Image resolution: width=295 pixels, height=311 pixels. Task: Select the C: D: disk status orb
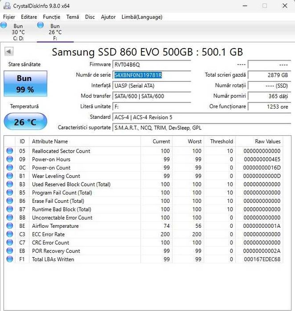4,25
